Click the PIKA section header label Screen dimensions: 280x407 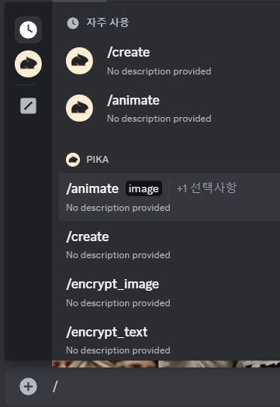click(98, 160)
